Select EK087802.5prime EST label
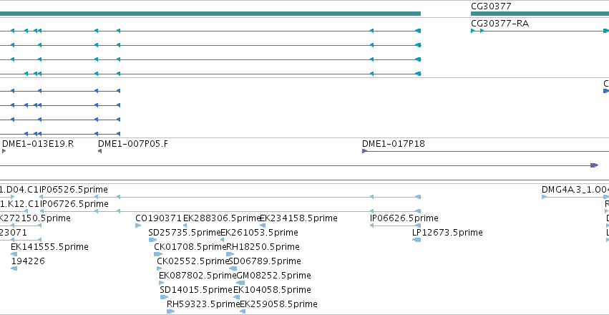 tap(198, 276)
